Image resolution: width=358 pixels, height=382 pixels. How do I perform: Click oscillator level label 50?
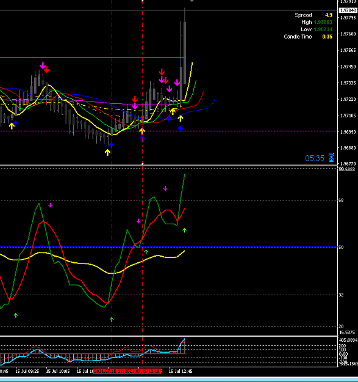[x=341, y=248]
